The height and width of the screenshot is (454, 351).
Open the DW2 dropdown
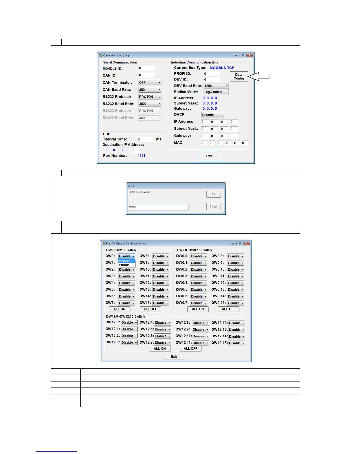coord(126,270)
